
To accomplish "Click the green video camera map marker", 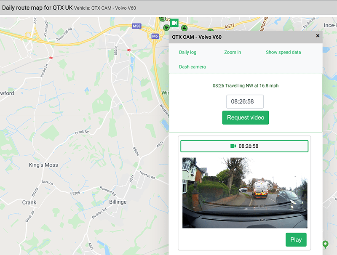I will coord(174,23).
